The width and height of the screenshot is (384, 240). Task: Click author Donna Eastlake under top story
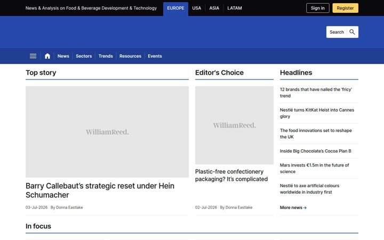(x=69, y=207)
